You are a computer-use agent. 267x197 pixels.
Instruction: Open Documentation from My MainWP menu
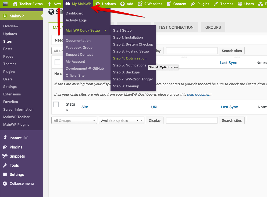78,40
